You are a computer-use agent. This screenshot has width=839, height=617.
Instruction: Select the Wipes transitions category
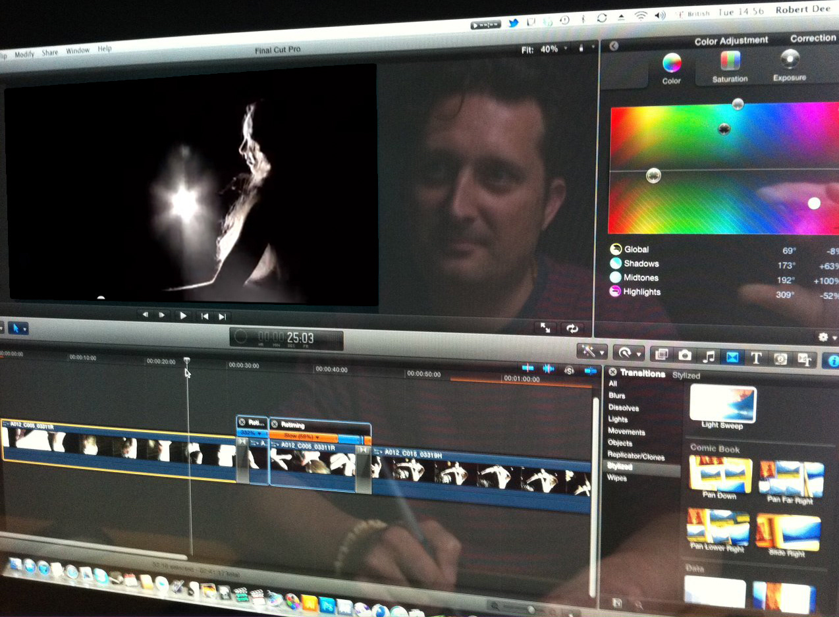pos(617,478)
